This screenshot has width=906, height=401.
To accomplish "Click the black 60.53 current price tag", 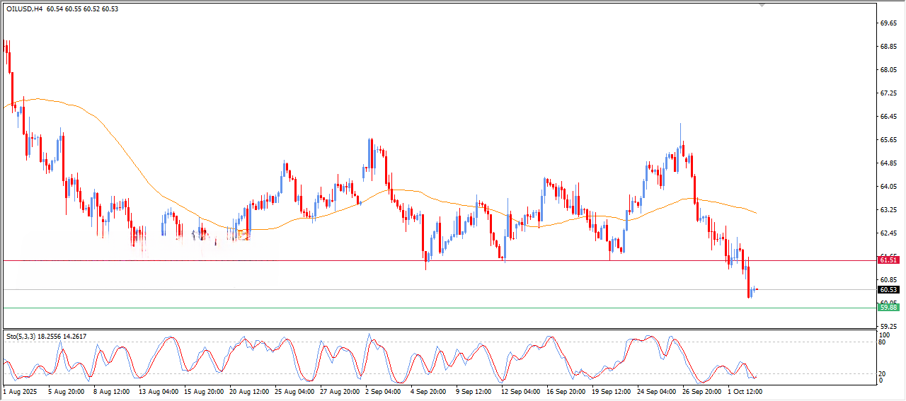I will pyautogui.click(x=888, y=290).
